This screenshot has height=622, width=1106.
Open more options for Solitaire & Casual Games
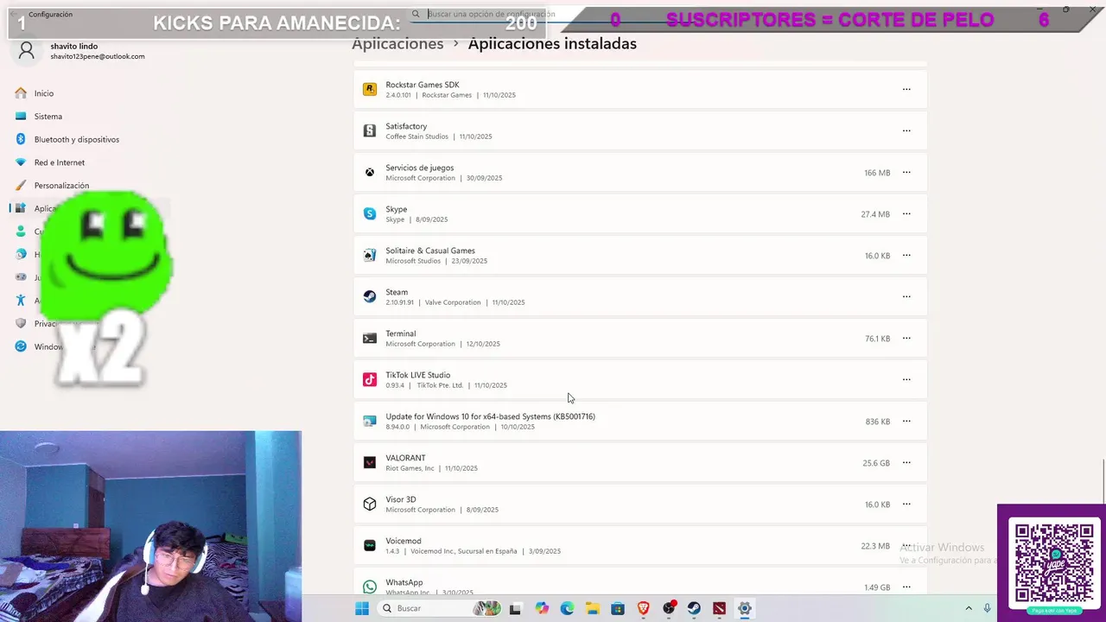tap(906, 255)
